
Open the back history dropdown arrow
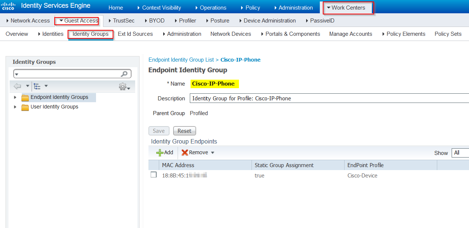coord(27,86)
